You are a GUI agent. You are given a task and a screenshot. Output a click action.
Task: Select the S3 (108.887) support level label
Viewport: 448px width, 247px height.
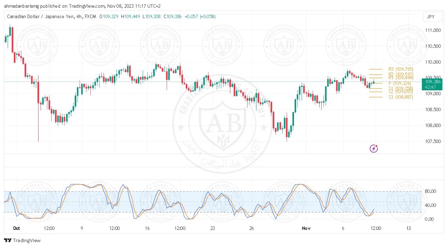[401, 97]
